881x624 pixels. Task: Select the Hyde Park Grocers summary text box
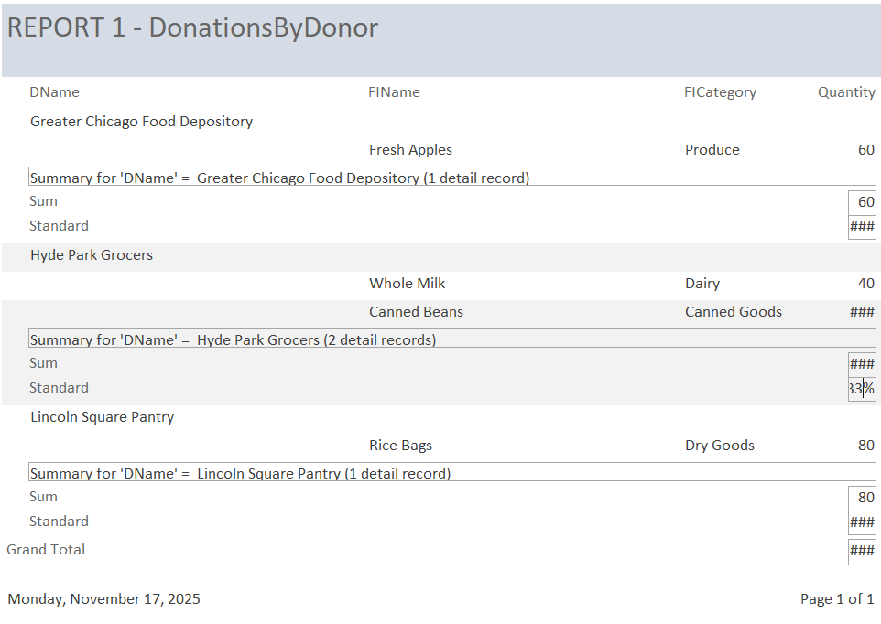pyautogui.click(x=451, y=339)
